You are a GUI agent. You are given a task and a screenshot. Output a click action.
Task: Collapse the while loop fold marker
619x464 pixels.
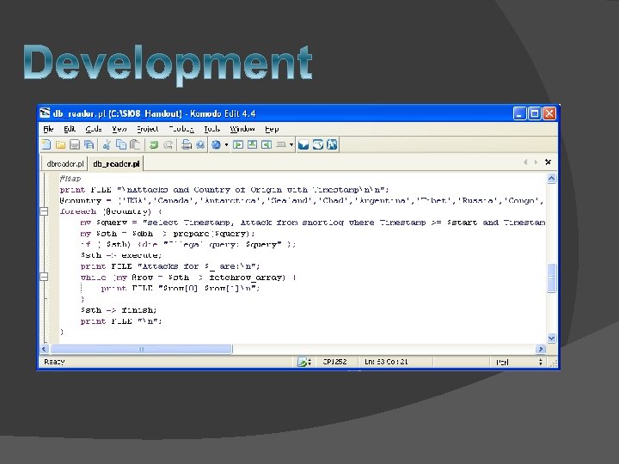pos(44,277)
